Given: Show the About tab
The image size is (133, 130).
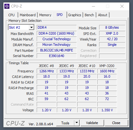Looking at the screenshot, I should (103, 15).
